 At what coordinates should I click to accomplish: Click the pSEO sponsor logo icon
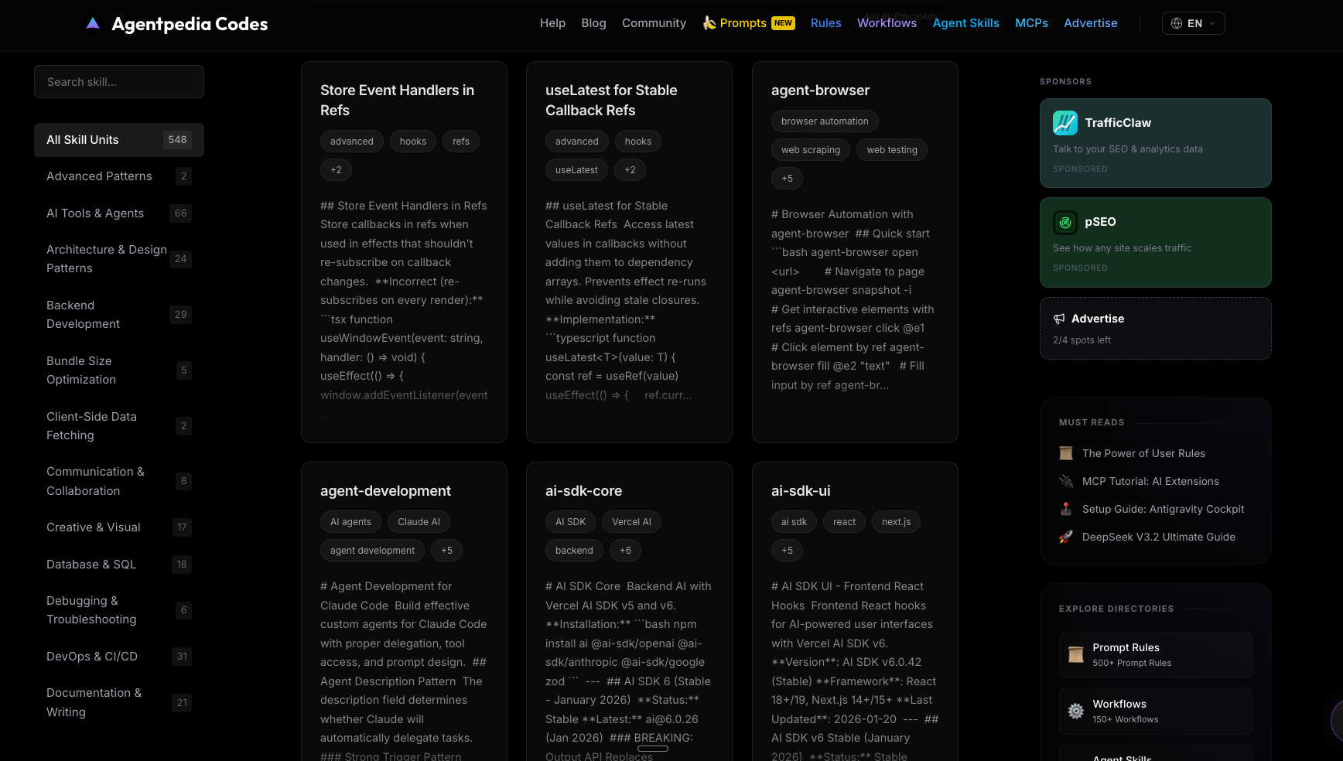point(1065,222)
